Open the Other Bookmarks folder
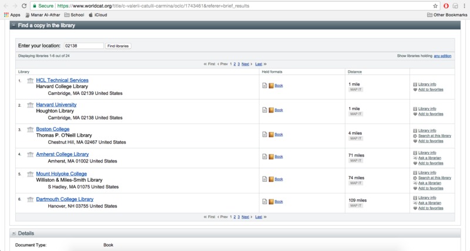The image size is (470, 251). pyautogui.click(x=447, y=15)
